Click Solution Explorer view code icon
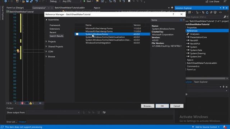The width and height of the screenshot is (230, 129). pyautogui.click(x=220, y=13)
